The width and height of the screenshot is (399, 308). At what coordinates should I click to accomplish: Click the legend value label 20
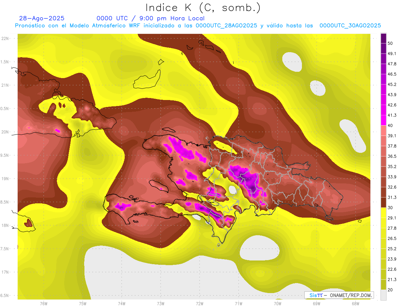390,289
